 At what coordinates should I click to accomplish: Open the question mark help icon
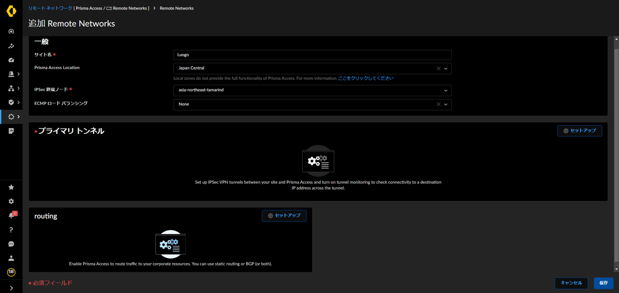coord(11,230)
